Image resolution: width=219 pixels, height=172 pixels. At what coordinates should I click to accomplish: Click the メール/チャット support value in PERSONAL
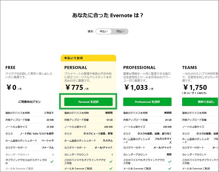[104, 148]
